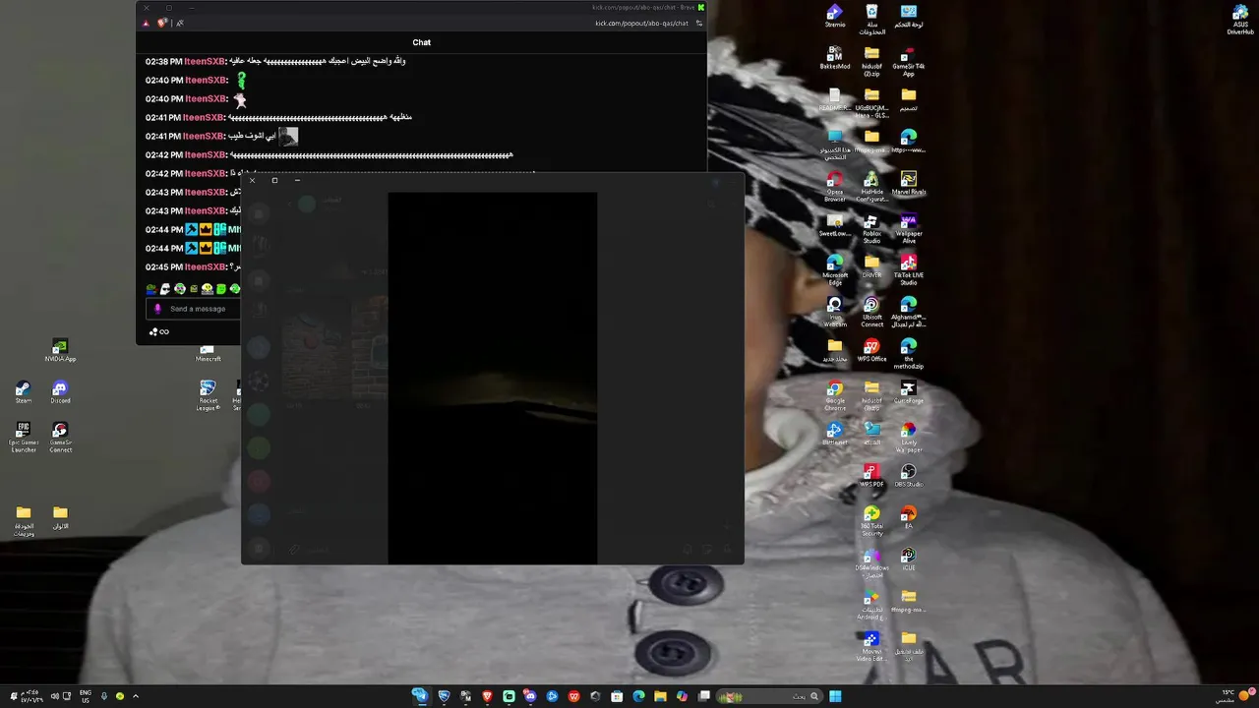Open the TikTok LIVE Studio shortcut
1259x708 pixels.
(x=909, y=269)
